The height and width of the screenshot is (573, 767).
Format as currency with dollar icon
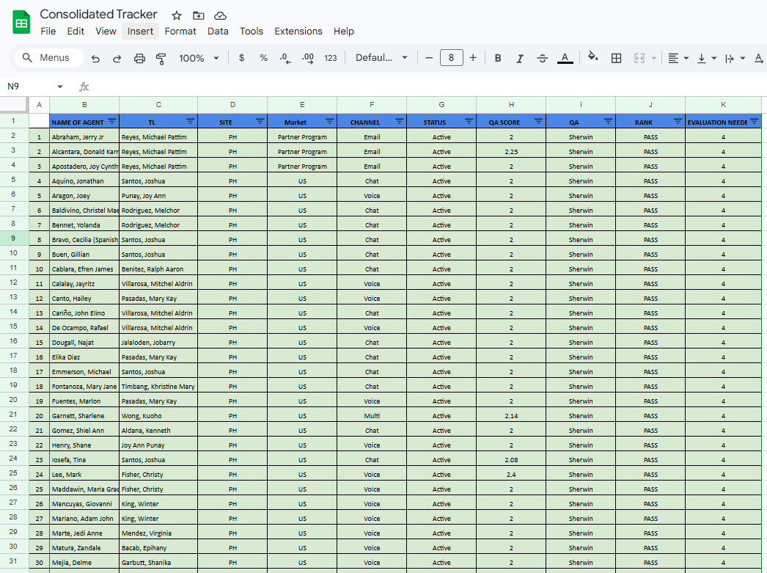[242, 58]
